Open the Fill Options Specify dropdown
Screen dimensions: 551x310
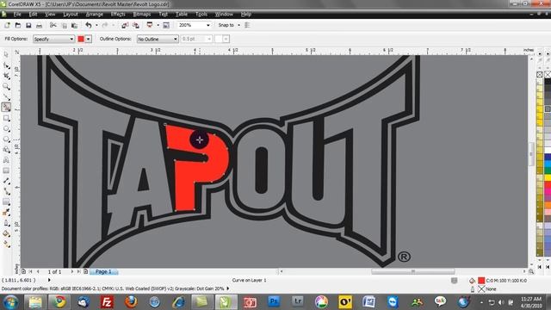[53, 39]
